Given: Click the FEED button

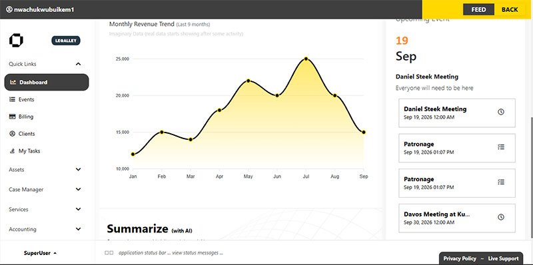Looking at the screenshot, I should (x=478, y=9).
